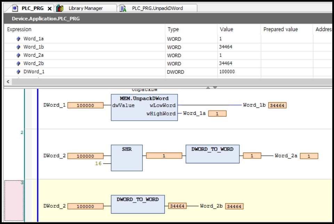Click the wHighWord output pin

point(161,114)
